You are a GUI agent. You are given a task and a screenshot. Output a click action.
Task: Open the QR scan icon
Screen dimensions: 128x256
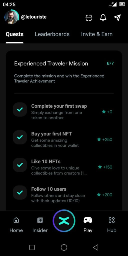89,18
